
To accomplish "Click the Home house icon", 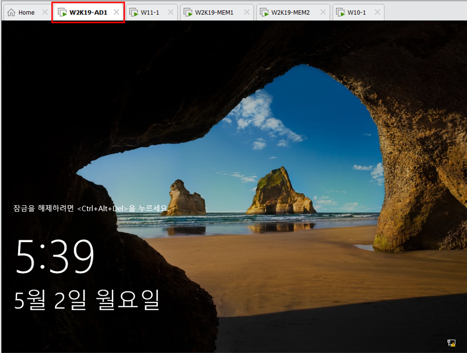I will click(11, 12).
